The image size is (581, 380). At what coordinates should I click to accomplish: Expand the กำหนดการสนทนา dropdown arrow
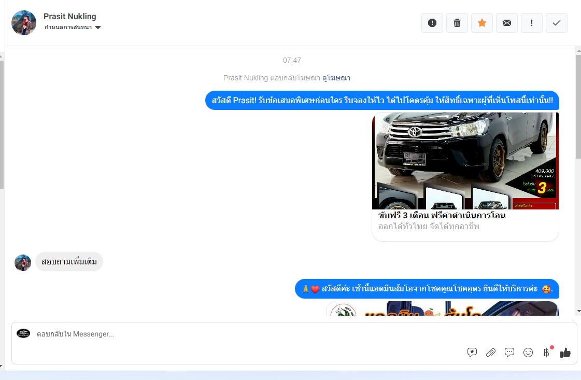tap(98, 27)
